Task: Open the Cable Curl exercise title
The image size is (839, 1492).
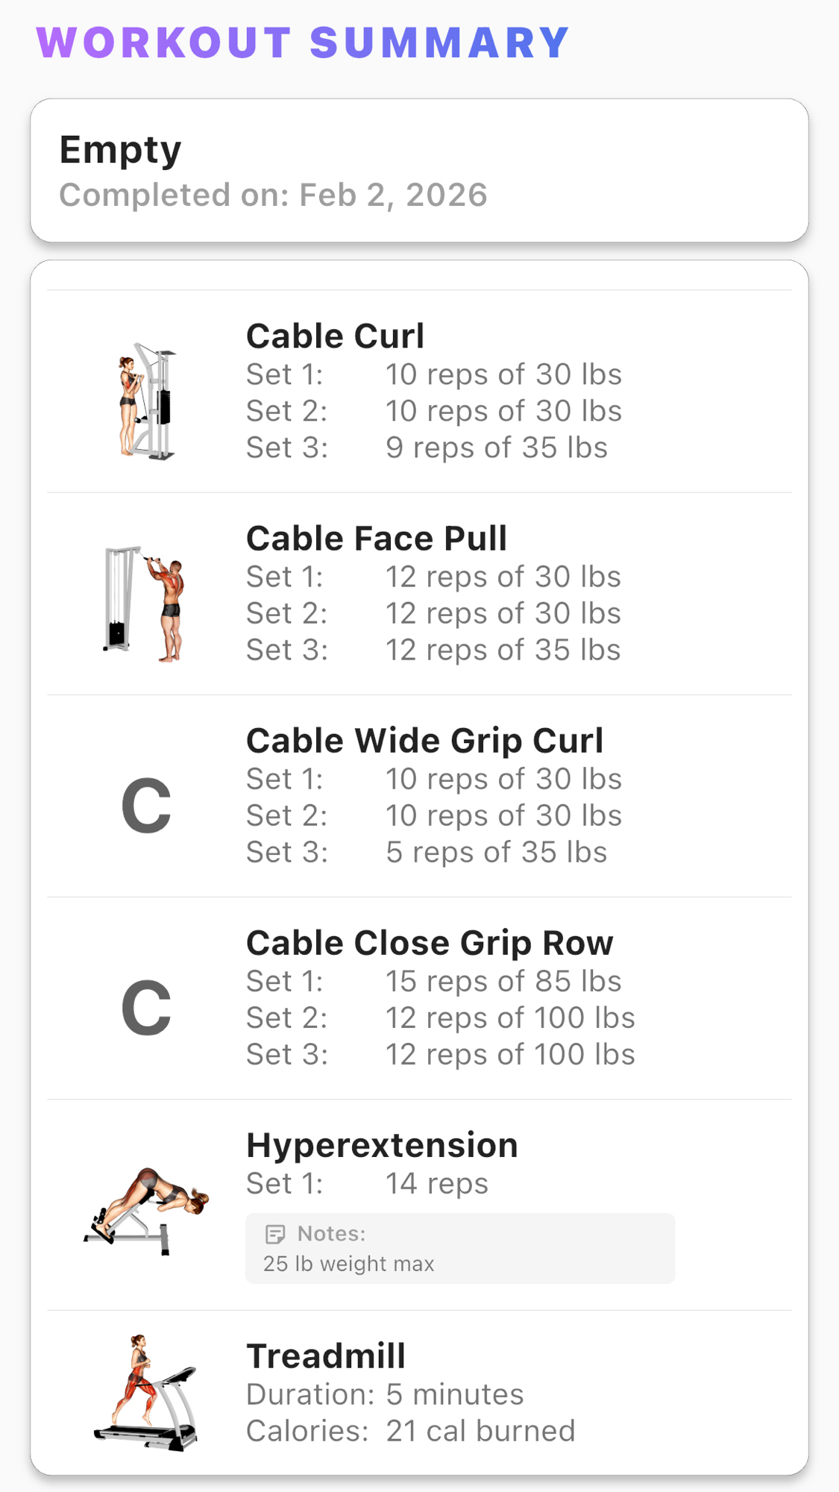Action: point(335,336)
